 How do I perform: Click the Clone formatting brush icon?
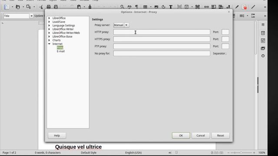click(x=90, y=7)
